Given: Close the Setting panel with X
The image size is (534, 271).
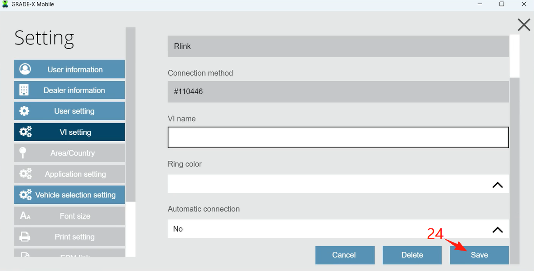Looking at the screenshot, I should pyautogui.click(x=524, y=25).
